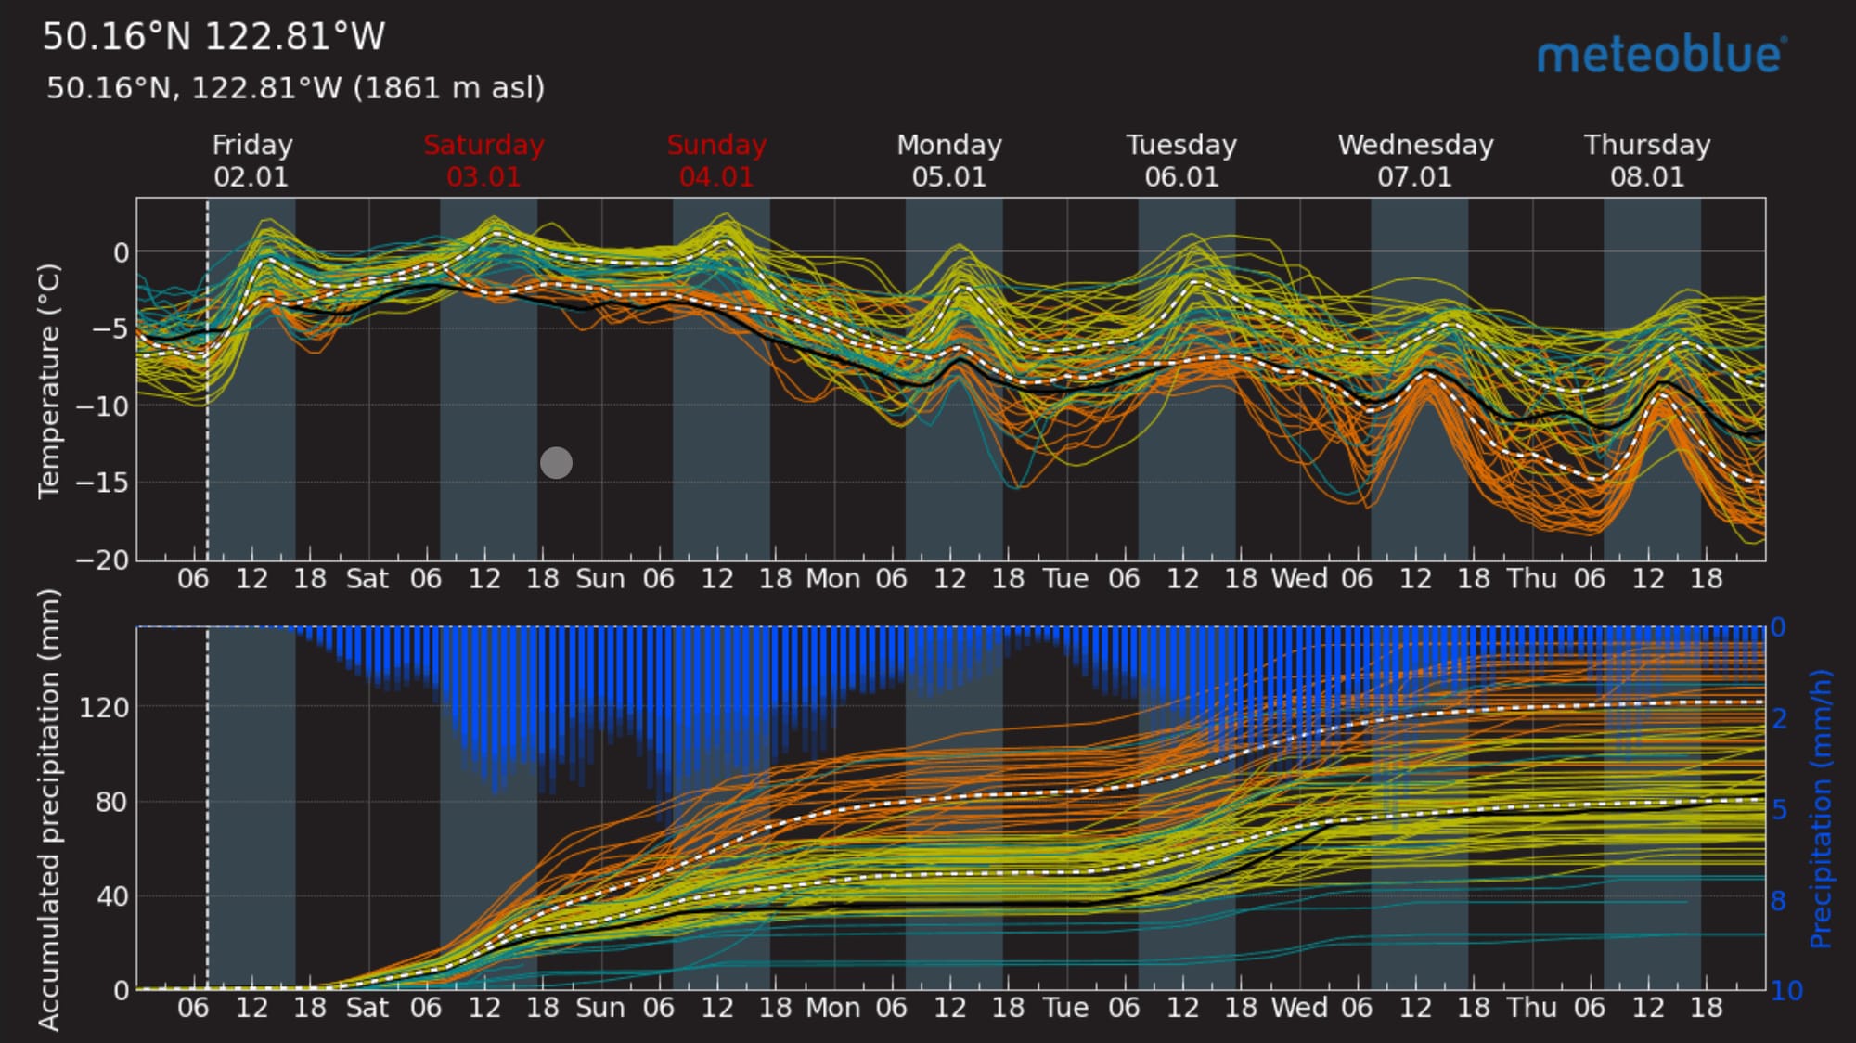
Task: Click the blue 10 precipitation rate axis value
Action: click(x=1786, y=991)
